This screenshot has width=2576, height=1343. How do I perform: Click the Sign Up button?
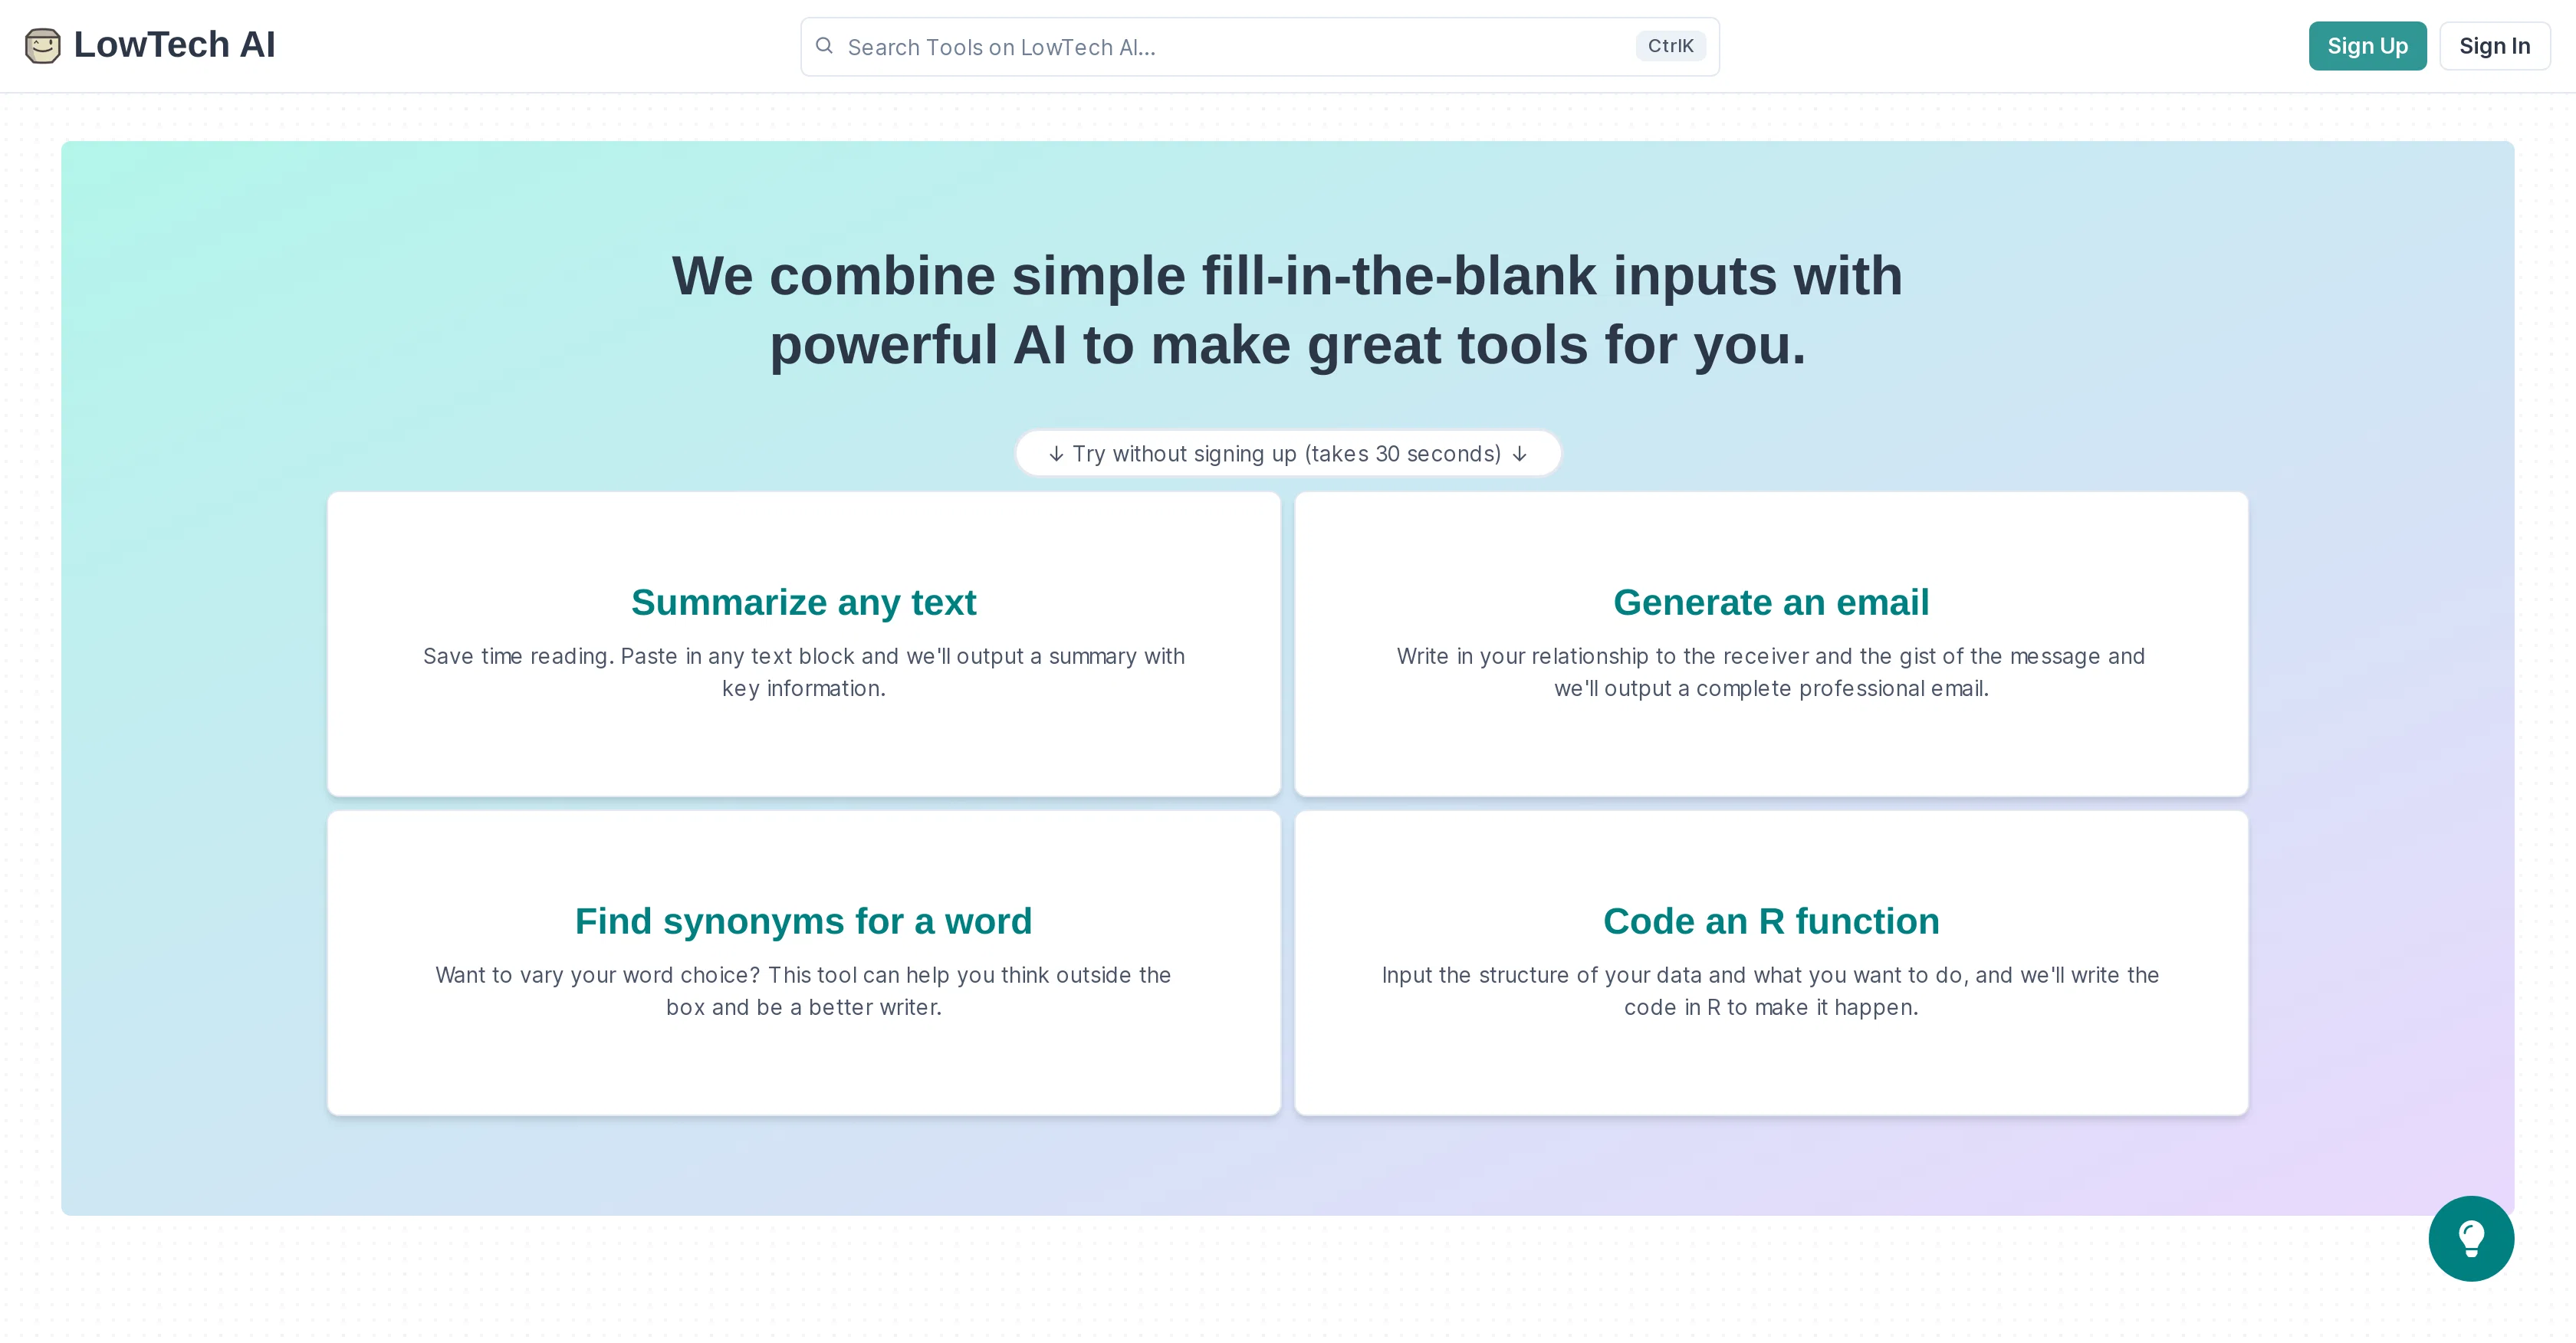(x=2367, y=46)
